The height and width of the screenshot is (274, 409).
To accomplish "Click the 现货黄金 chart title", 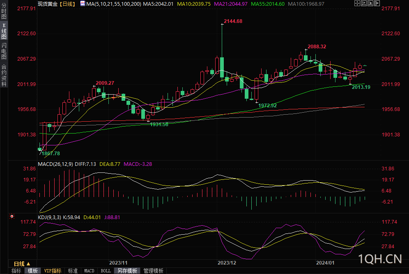I will [x=48, y=4].
